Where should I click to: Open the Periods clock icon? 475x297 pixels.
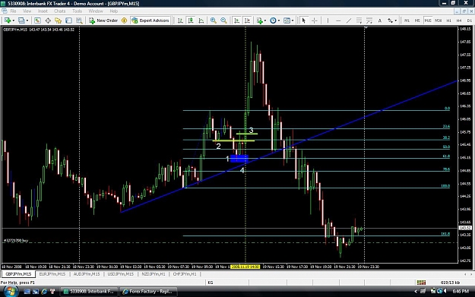273,21
